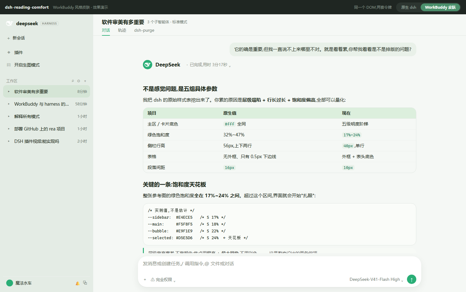Click the --sidebar: #E4ECE5 code line
This screenshot has height=292, width=466.
[187, 217]
